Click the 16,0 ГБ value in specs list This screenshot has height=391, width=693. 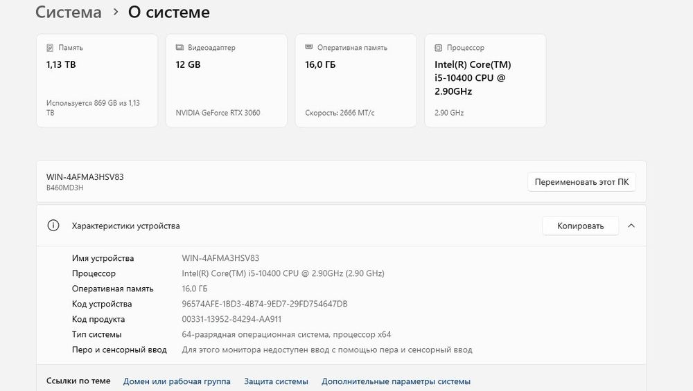click(x=195, y=289)
